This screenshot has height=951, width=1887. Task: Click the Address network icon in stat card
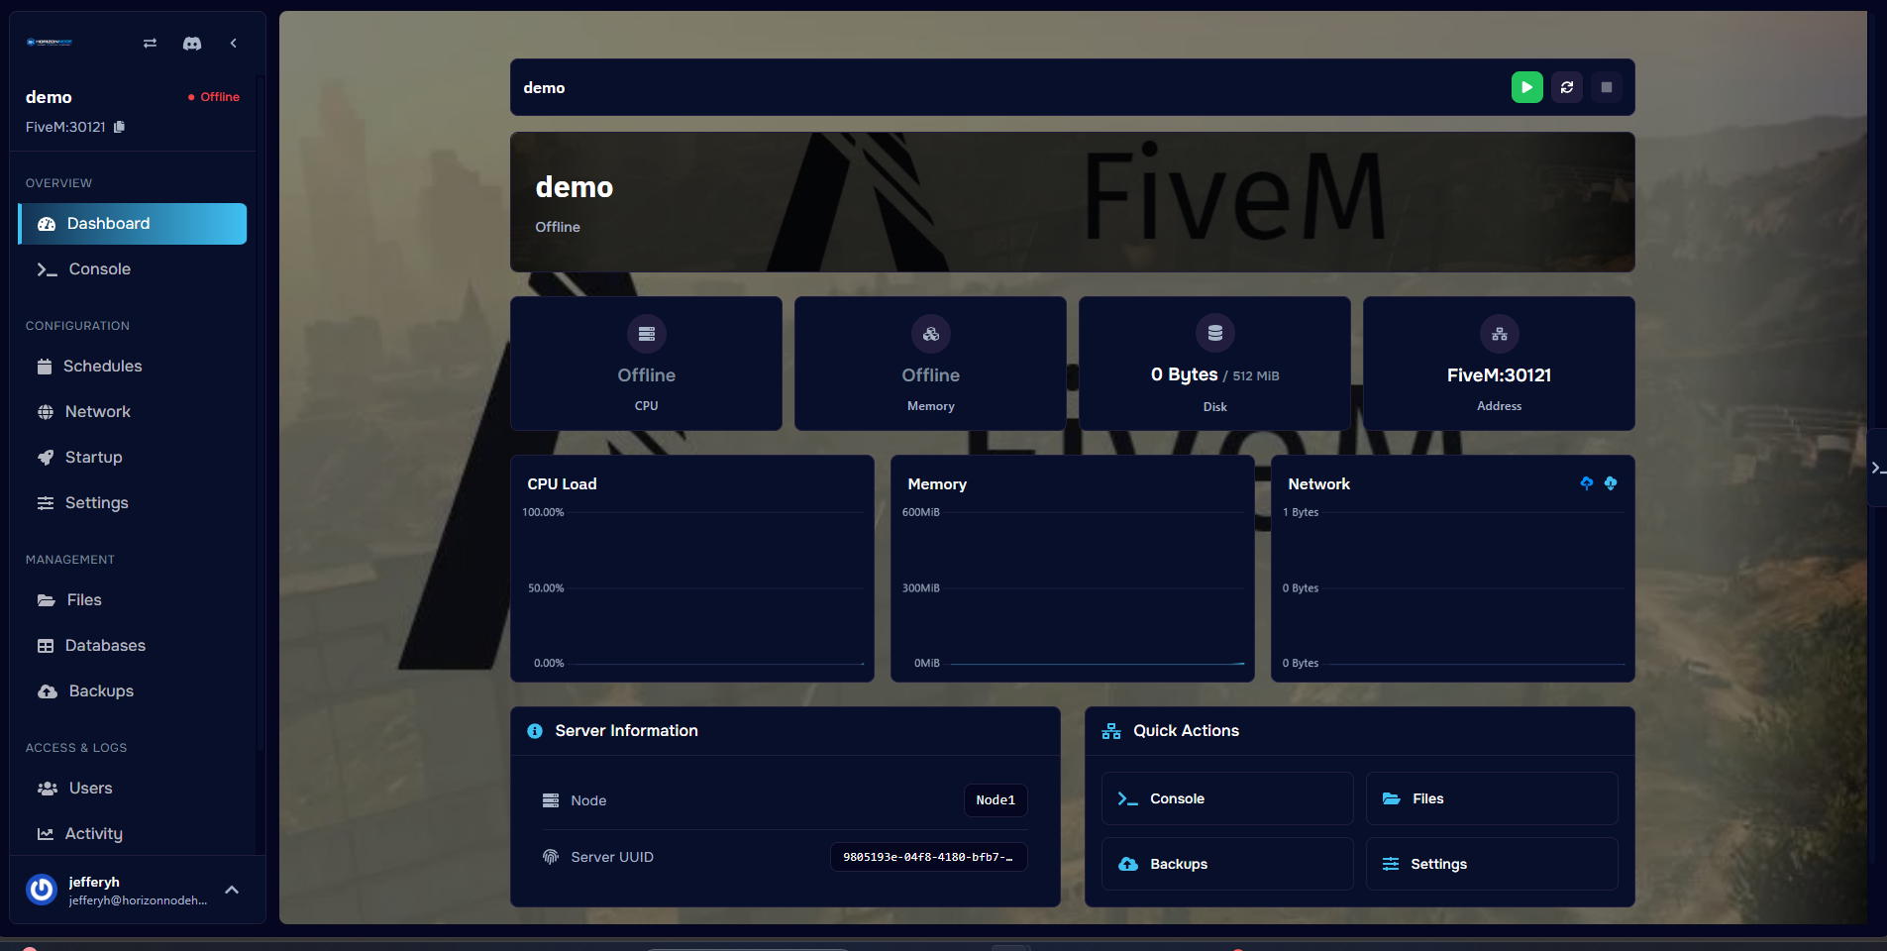1500,334
